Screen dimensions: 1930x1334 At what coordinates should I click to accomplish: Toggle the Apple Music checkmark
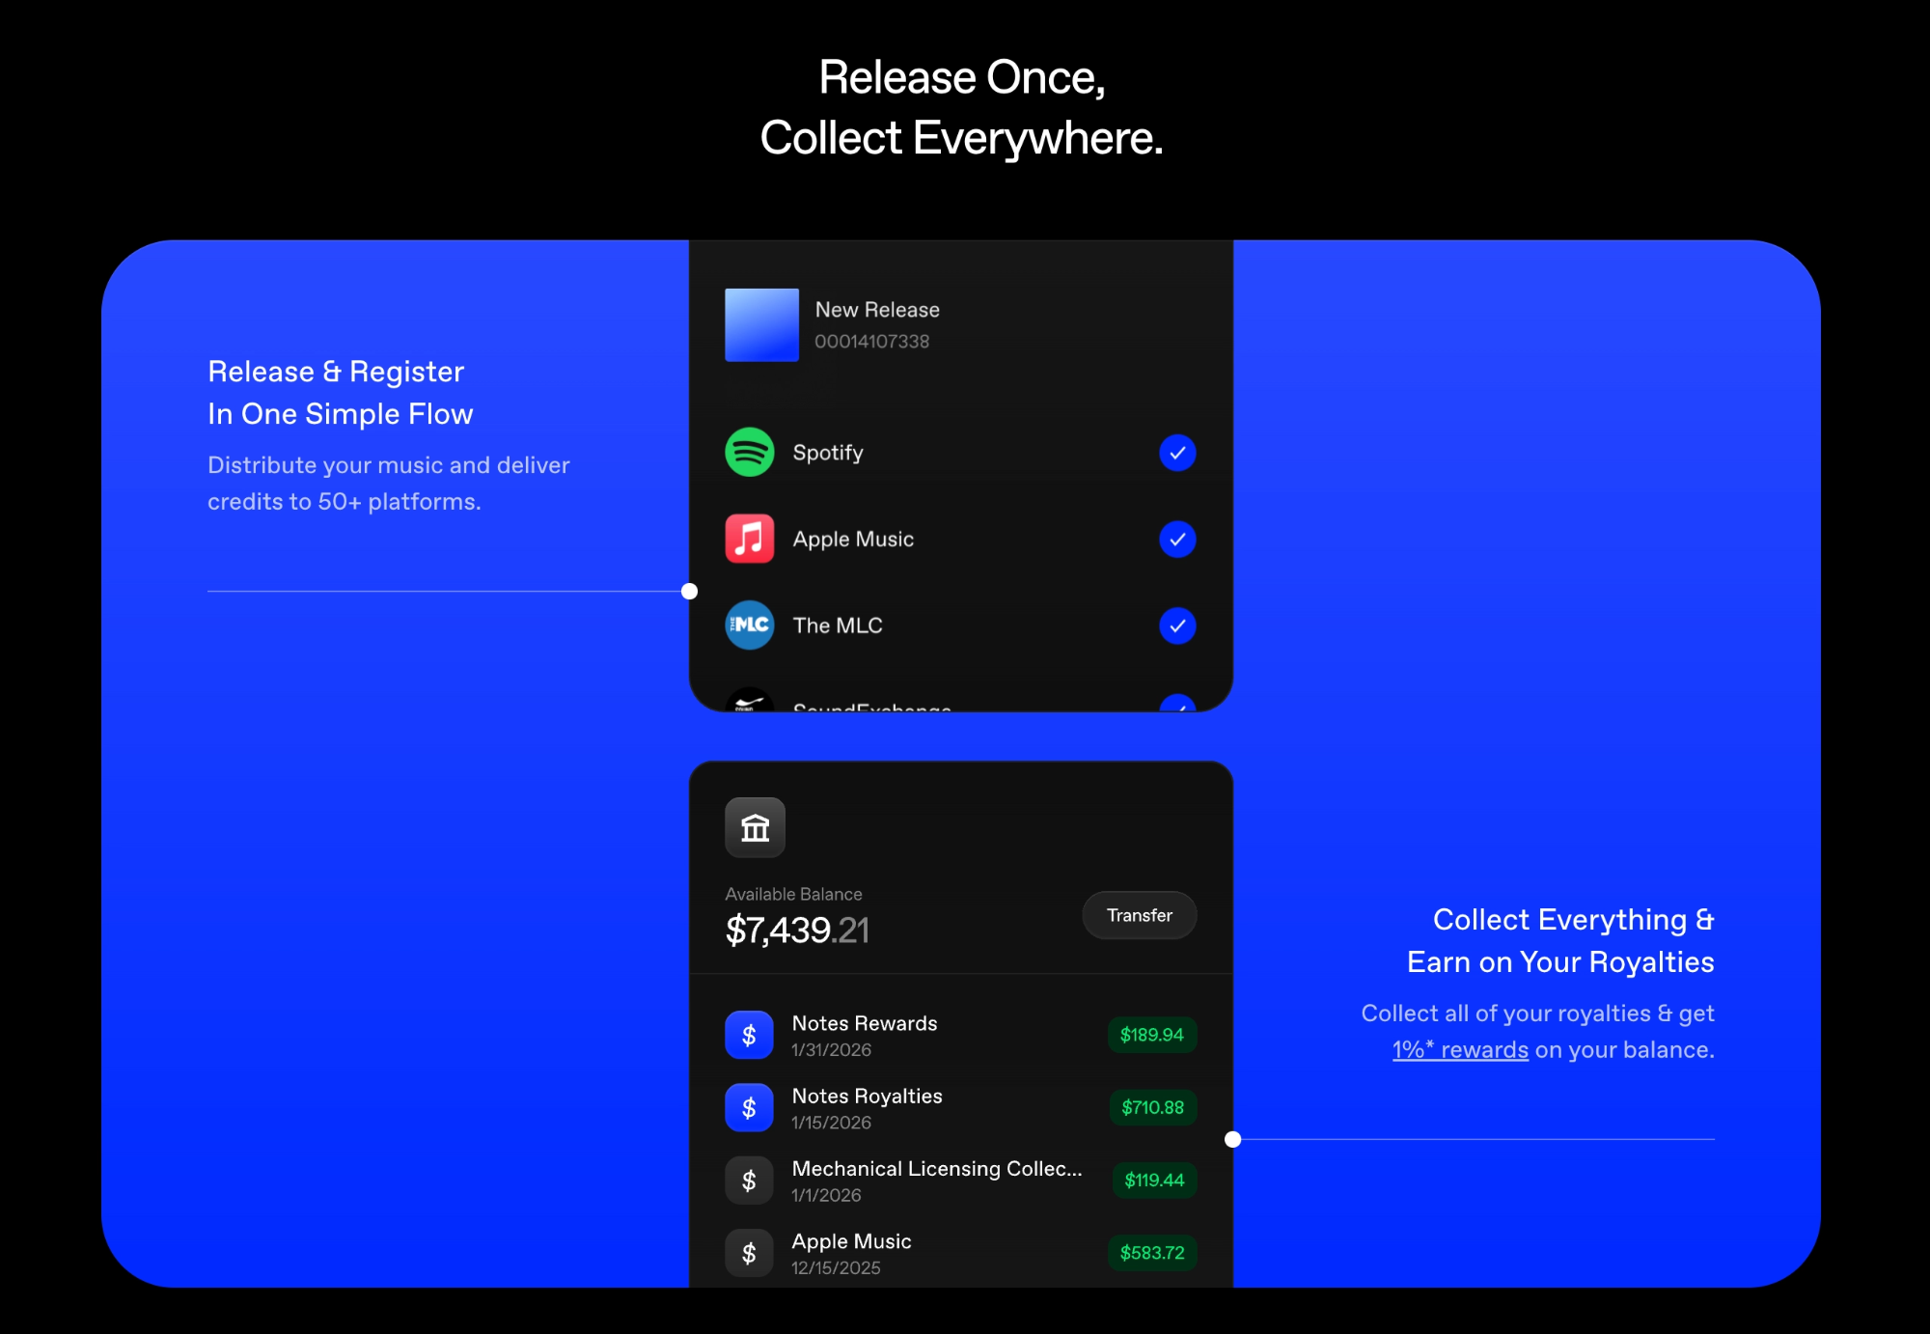(1177, 540)
